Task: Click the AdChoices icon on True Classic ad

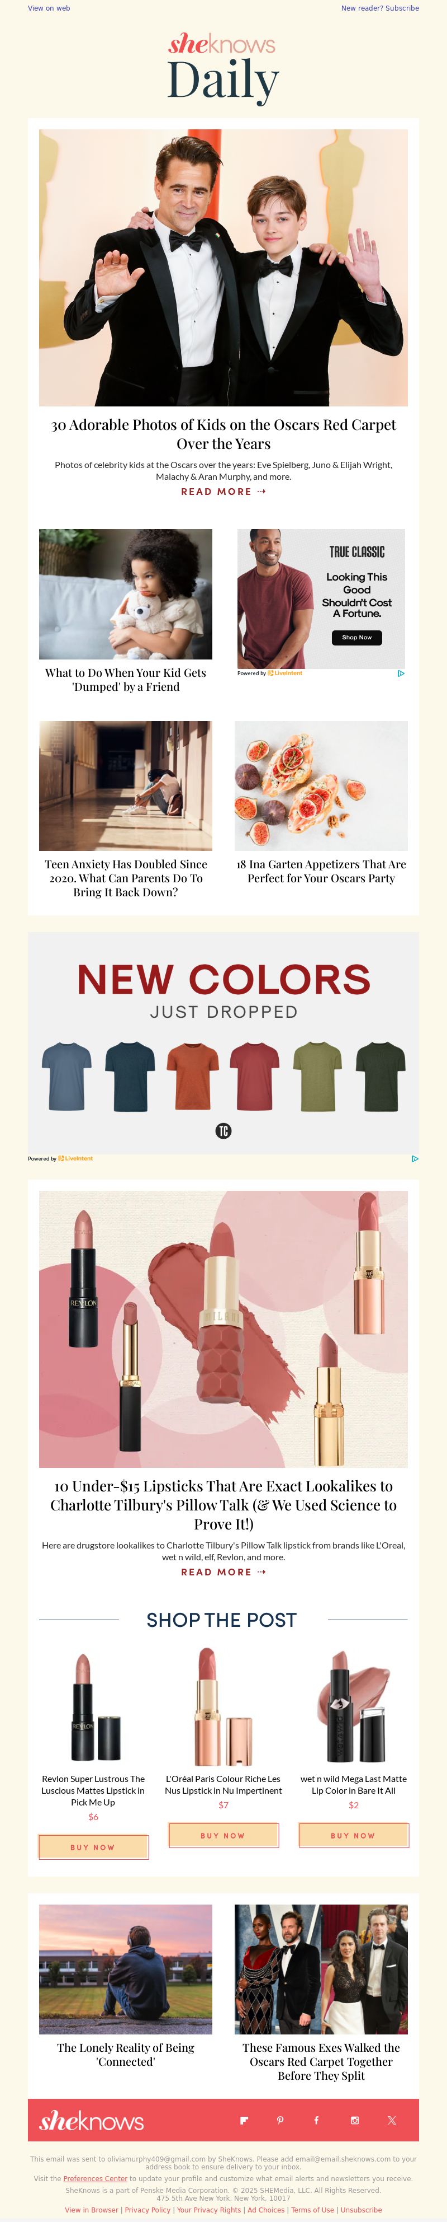Action: tap(401, 673)
